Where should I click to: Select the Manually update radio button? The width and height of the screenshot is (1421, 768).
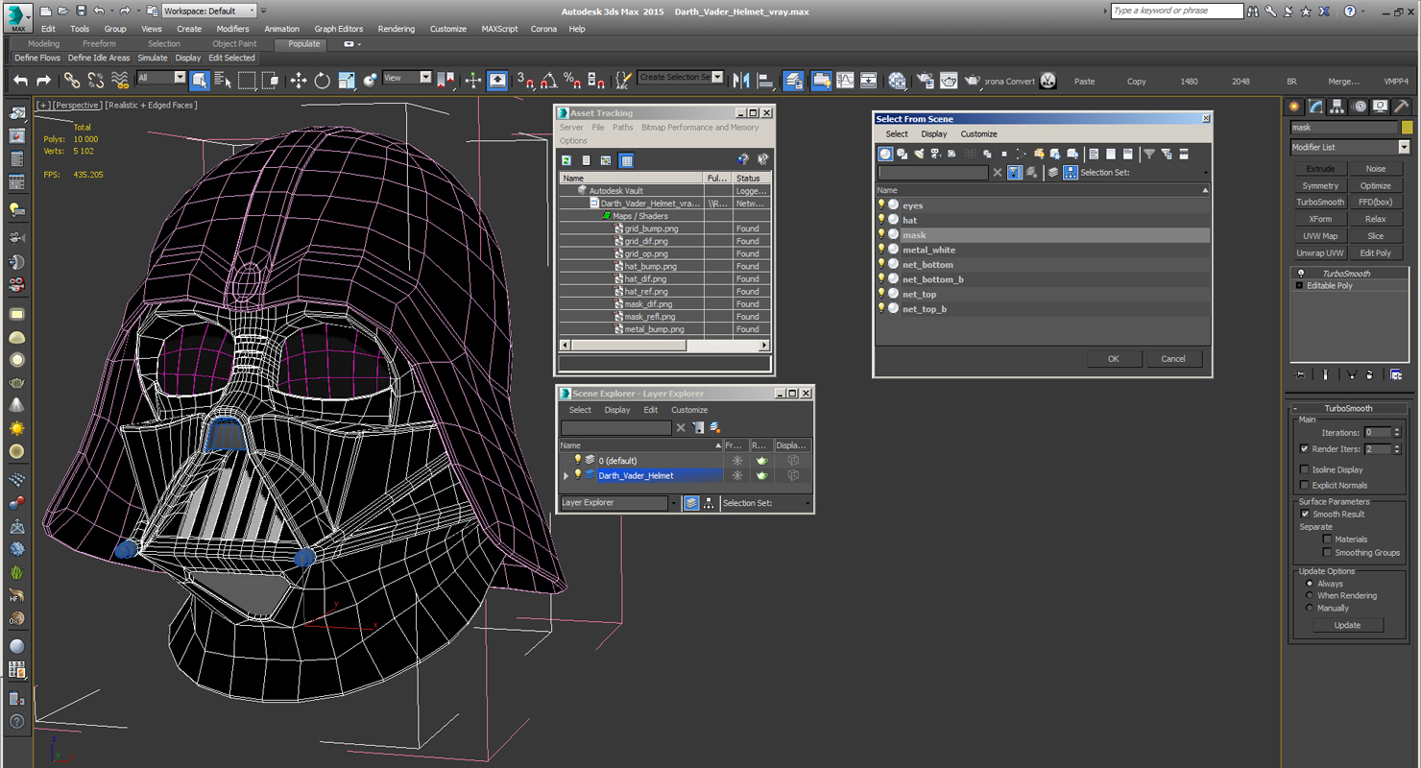[x=1309, y=608]
